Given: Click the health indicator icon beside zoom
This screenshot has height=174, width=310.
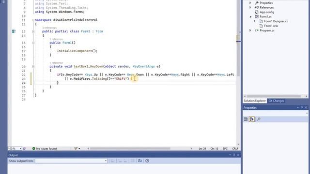Looking at the screenshot, I should (24, 148).
